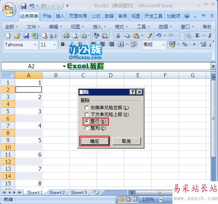218x204 pixels.
Task: Cut selection with scissors icon
Action: (x=118, y=36)
